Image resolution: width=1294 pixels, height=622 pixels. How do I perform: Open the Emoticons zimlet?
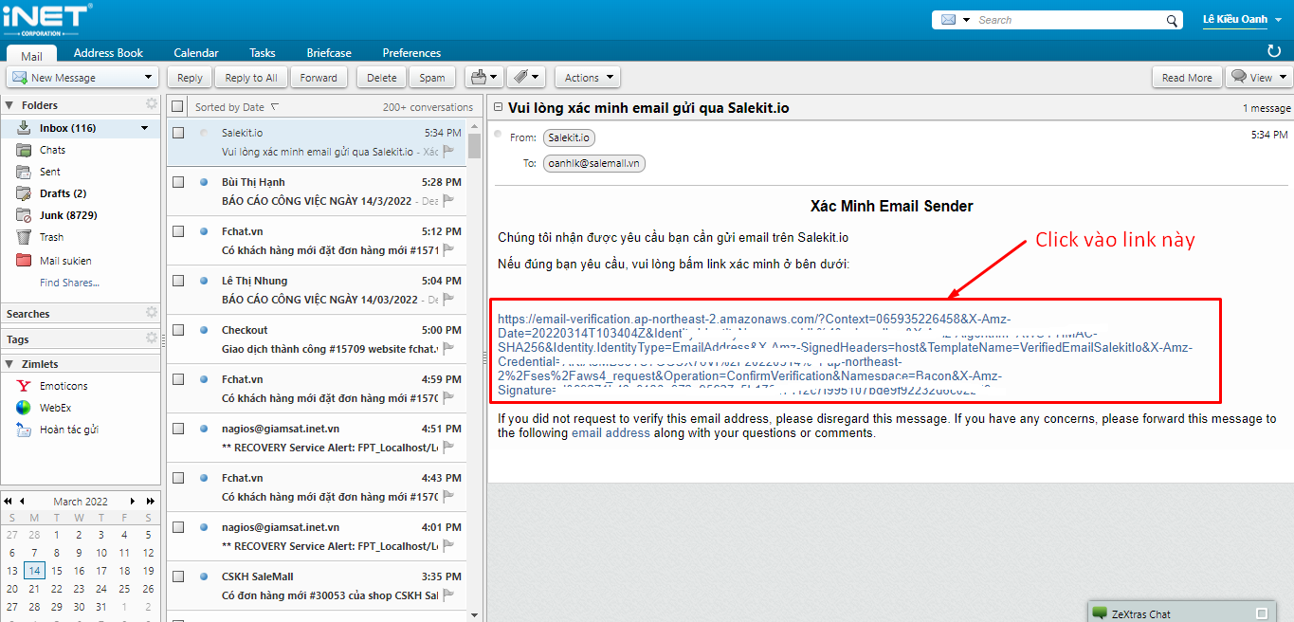tap(64, 386)
